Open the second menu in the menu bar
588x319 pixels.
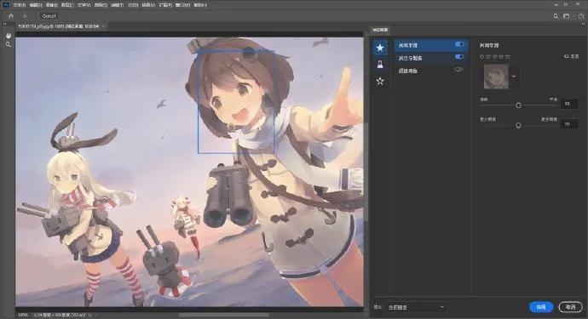coord(36,5)
